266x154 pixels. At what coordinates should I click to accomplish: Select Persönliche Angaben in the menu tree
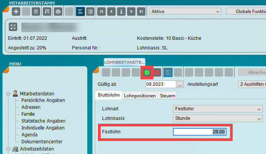point(43,100)
